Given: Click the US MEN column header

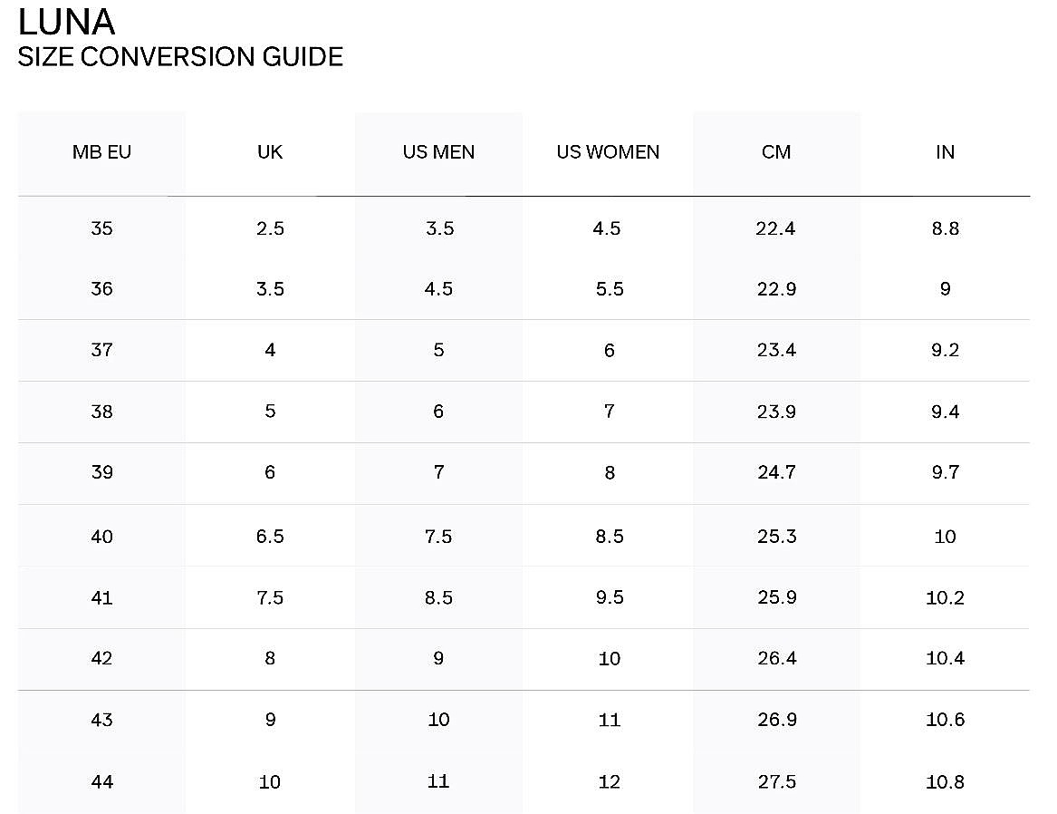Looking at the screenshot, I should click(x=439, y=152).
